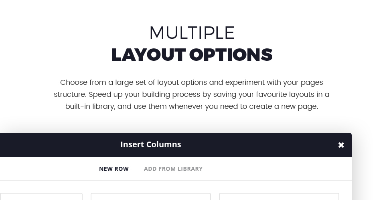Click the description line starting 'structure. Speed up'

(x=192, y=94)
